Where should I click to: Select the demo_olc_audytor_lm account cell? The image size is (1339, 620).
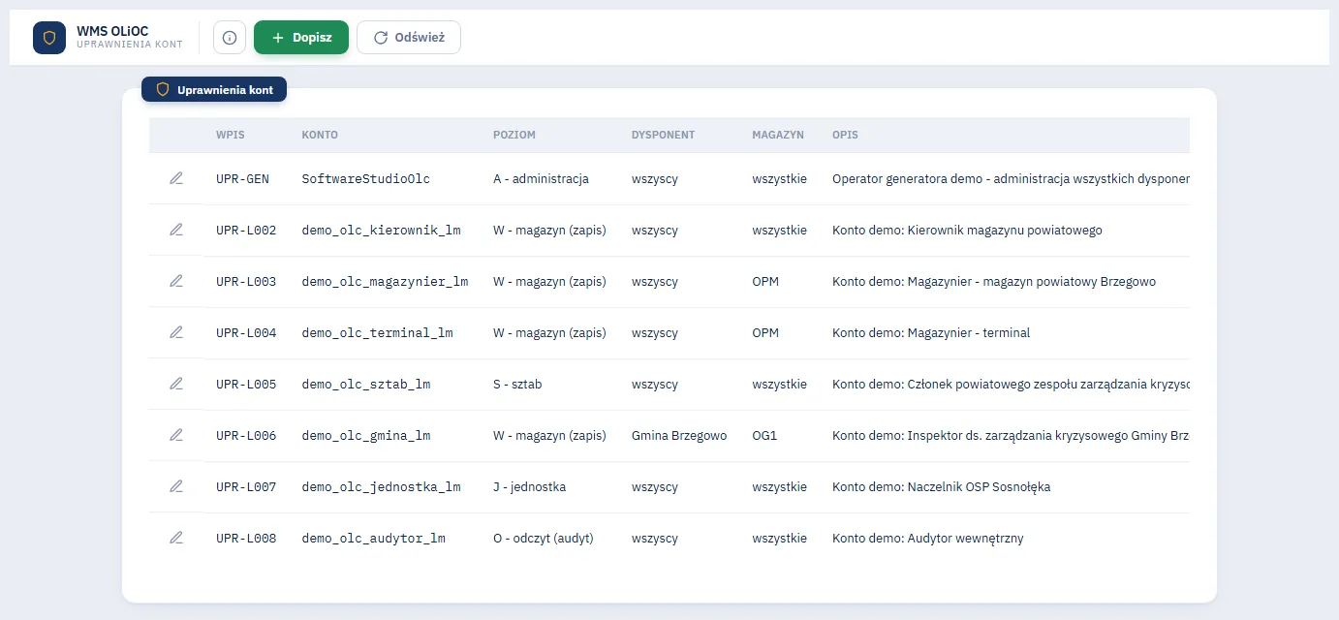374,539
